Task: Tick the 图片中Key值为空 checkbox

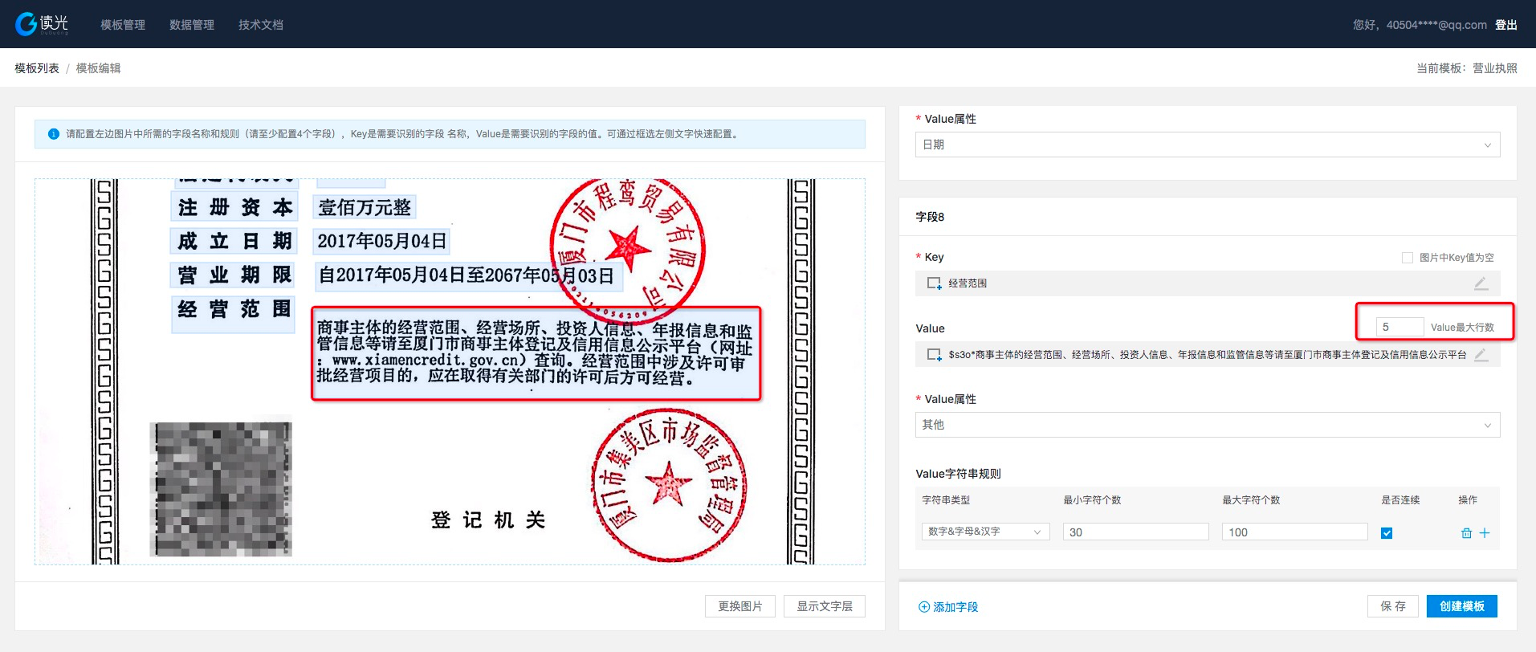Action: click(1407, 258)
